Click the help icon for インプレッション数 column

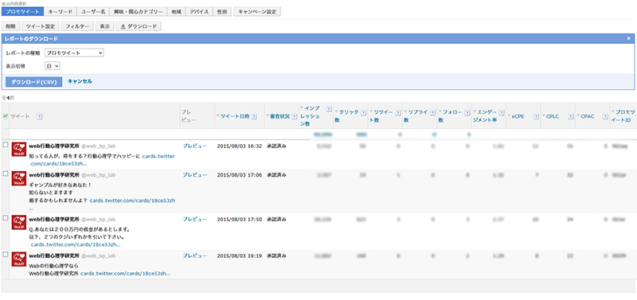[x=329, y=109]
